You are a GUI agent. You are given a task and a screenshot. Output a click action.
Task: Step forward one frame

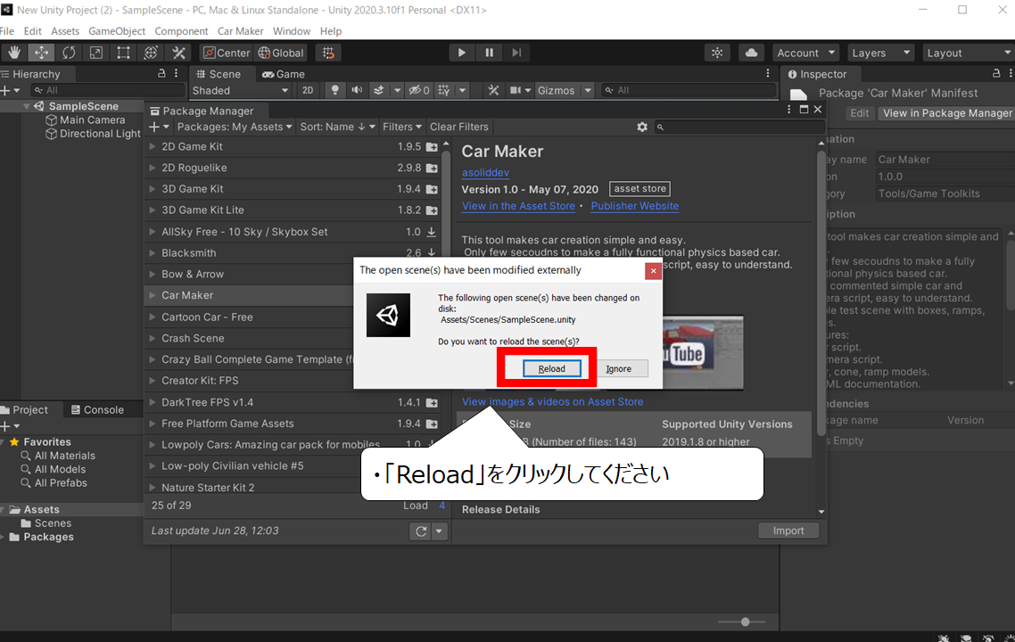click(516, 53)
